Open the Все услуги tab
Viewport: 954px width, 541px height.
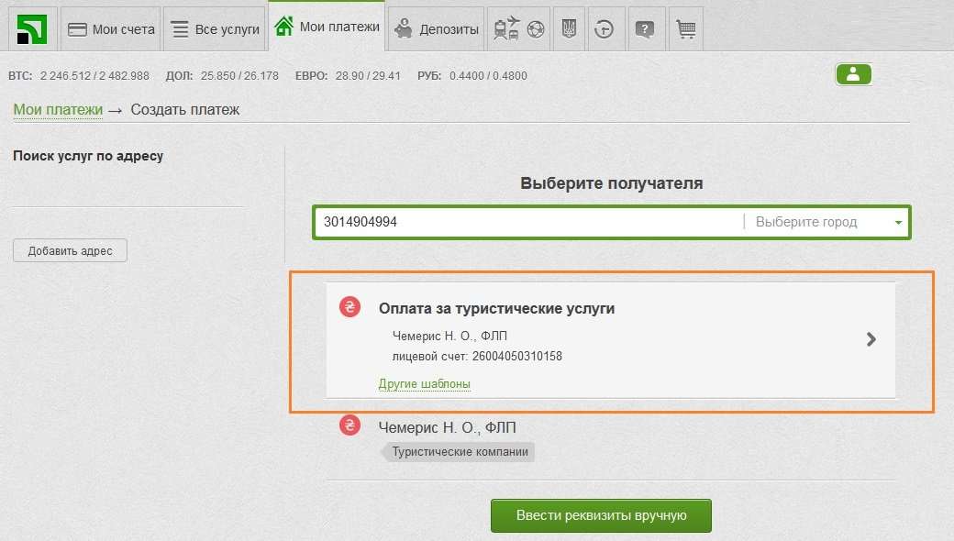point(215,29)
